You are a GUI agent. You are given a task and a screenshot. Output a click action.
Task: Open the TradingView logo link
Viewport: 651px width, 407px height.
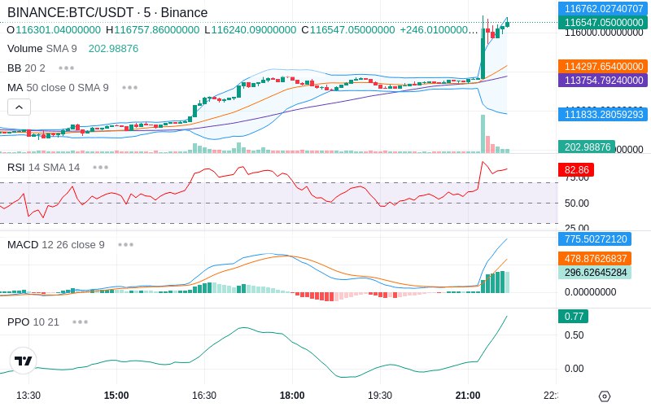click(24, 361)
